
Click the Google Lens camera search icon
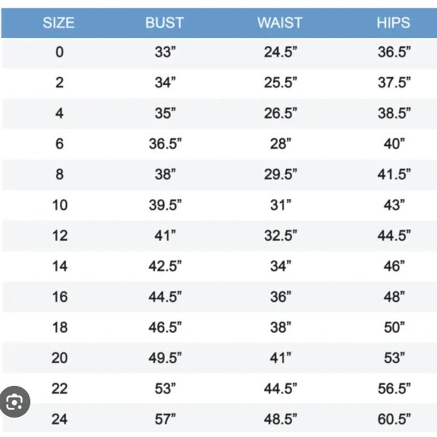click(15, 401)
